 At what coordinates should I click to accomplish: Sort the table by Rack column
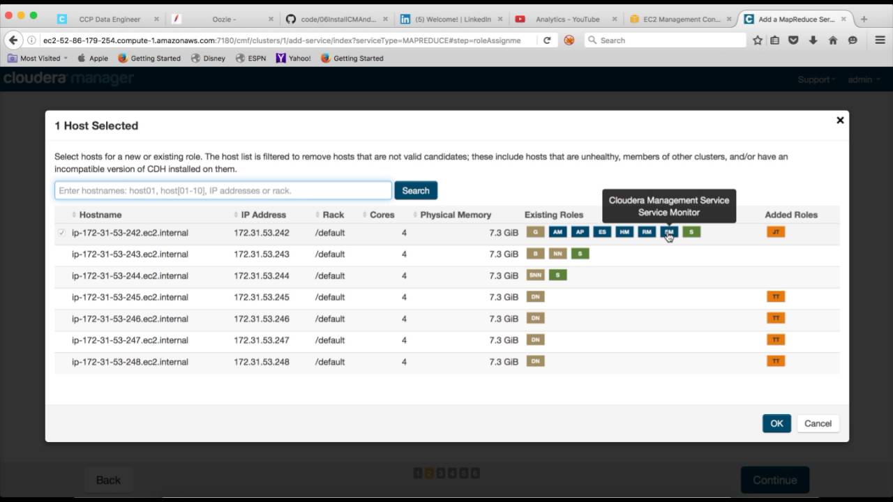click(x=333, y=215)
